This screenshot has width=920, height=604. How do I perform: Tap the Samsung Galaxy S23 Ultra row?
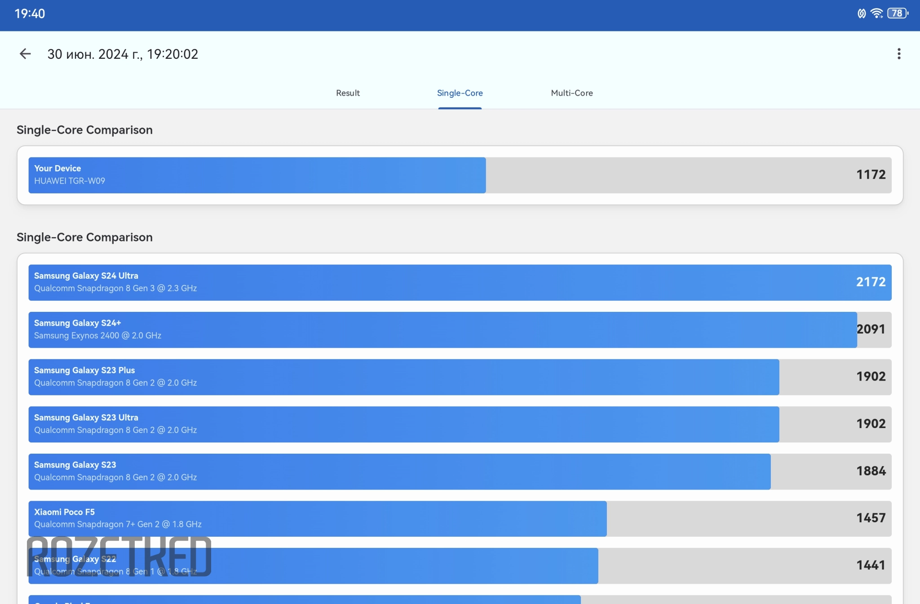pyautogui.click(x=404, y=424)
